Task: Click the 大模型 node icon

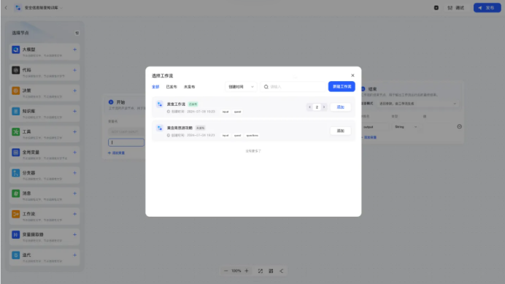Action: [x=16, y=50]
